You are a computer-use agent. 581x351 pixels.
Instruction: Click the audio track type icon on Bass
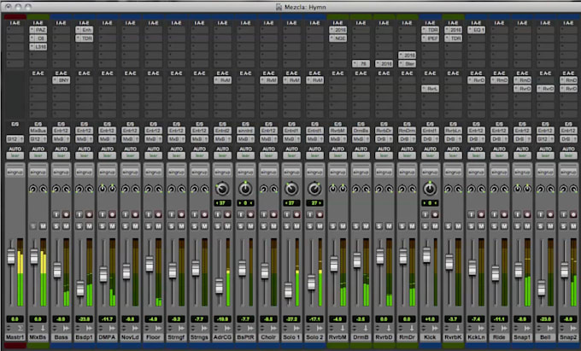(67, 328)
